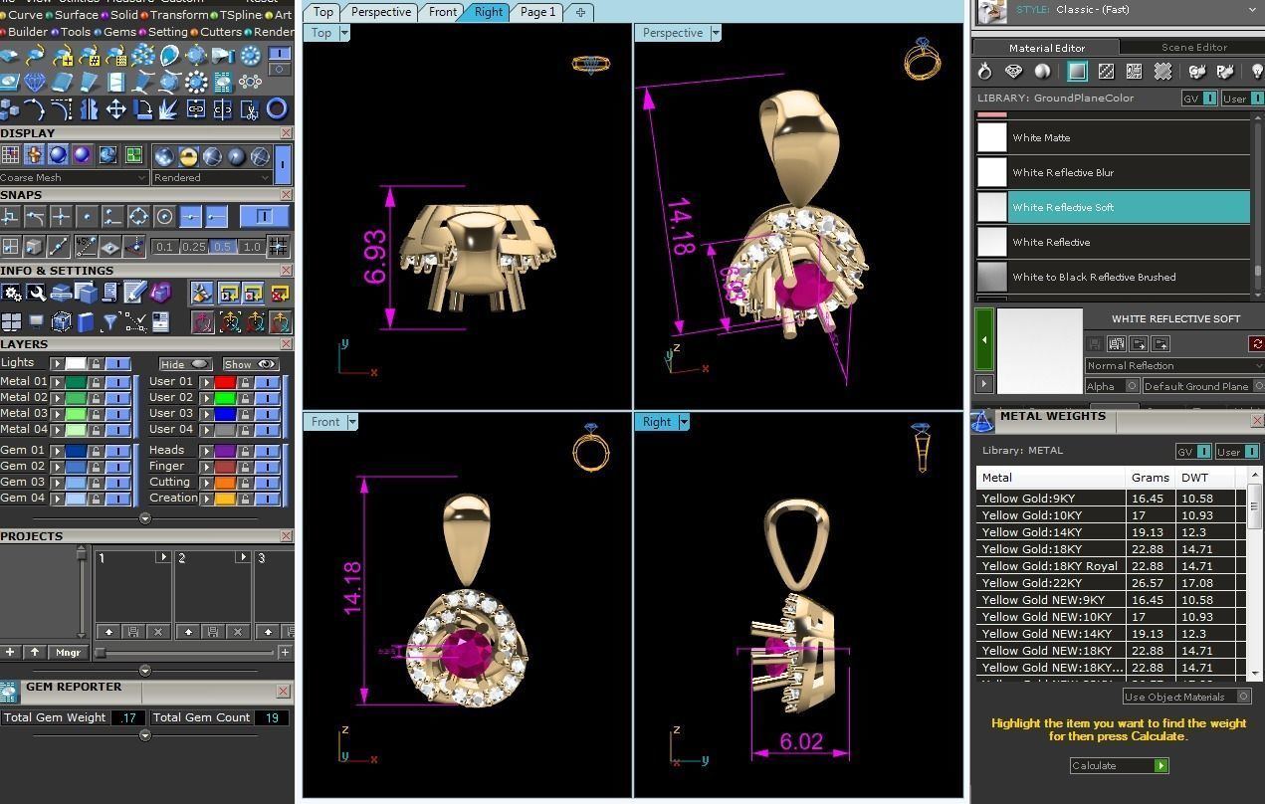Viewport: 1265px width, 804px height.
Task: Click the green four-viewport layout icon
Action: click(133, 155)
